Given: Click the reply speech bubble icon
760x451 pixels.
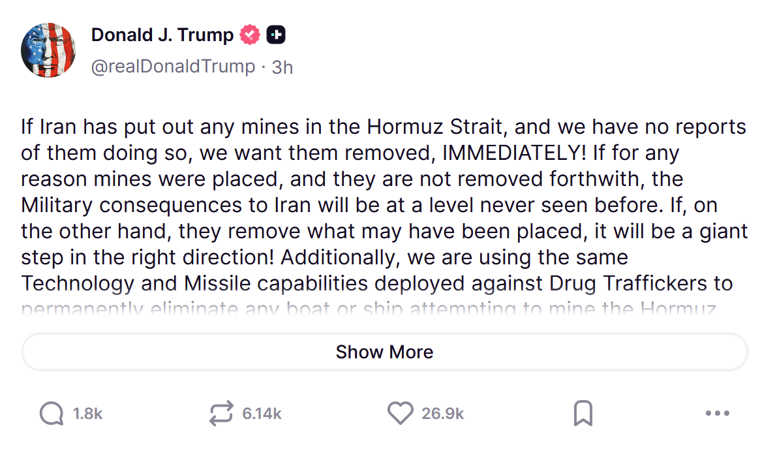Looking at the screenshot, I should pos(52,413).
